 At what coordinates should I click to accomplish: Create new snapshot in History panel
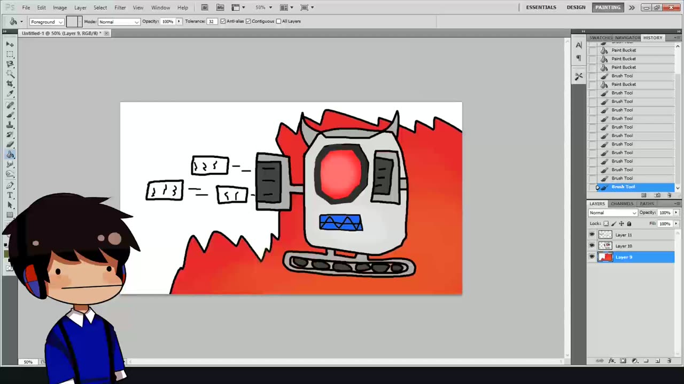657,195
